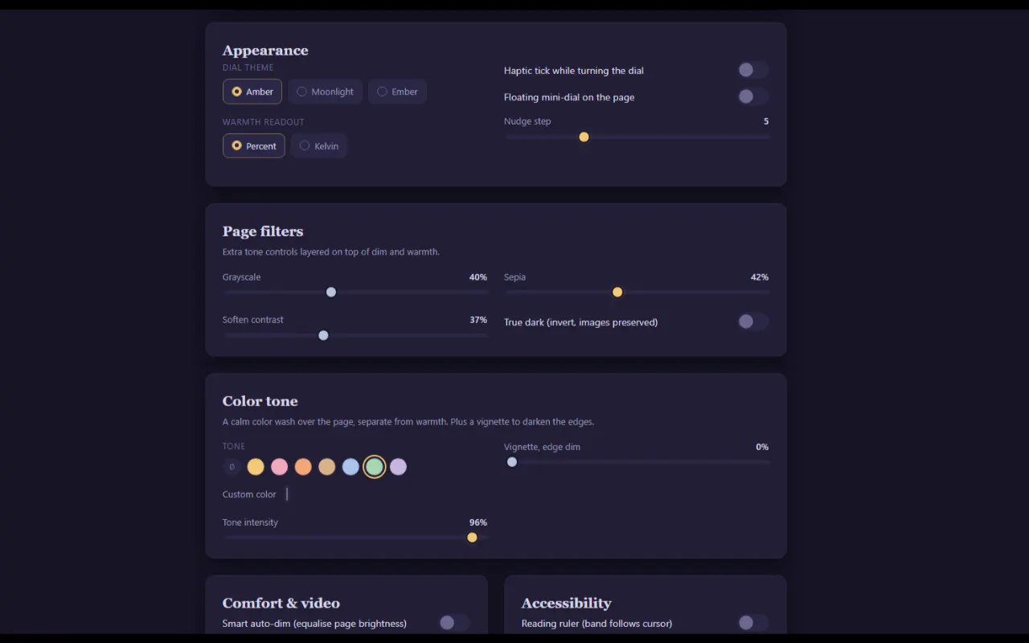Click the Nudge step slider handle
Screen dimensions: 1029x643
584,137
